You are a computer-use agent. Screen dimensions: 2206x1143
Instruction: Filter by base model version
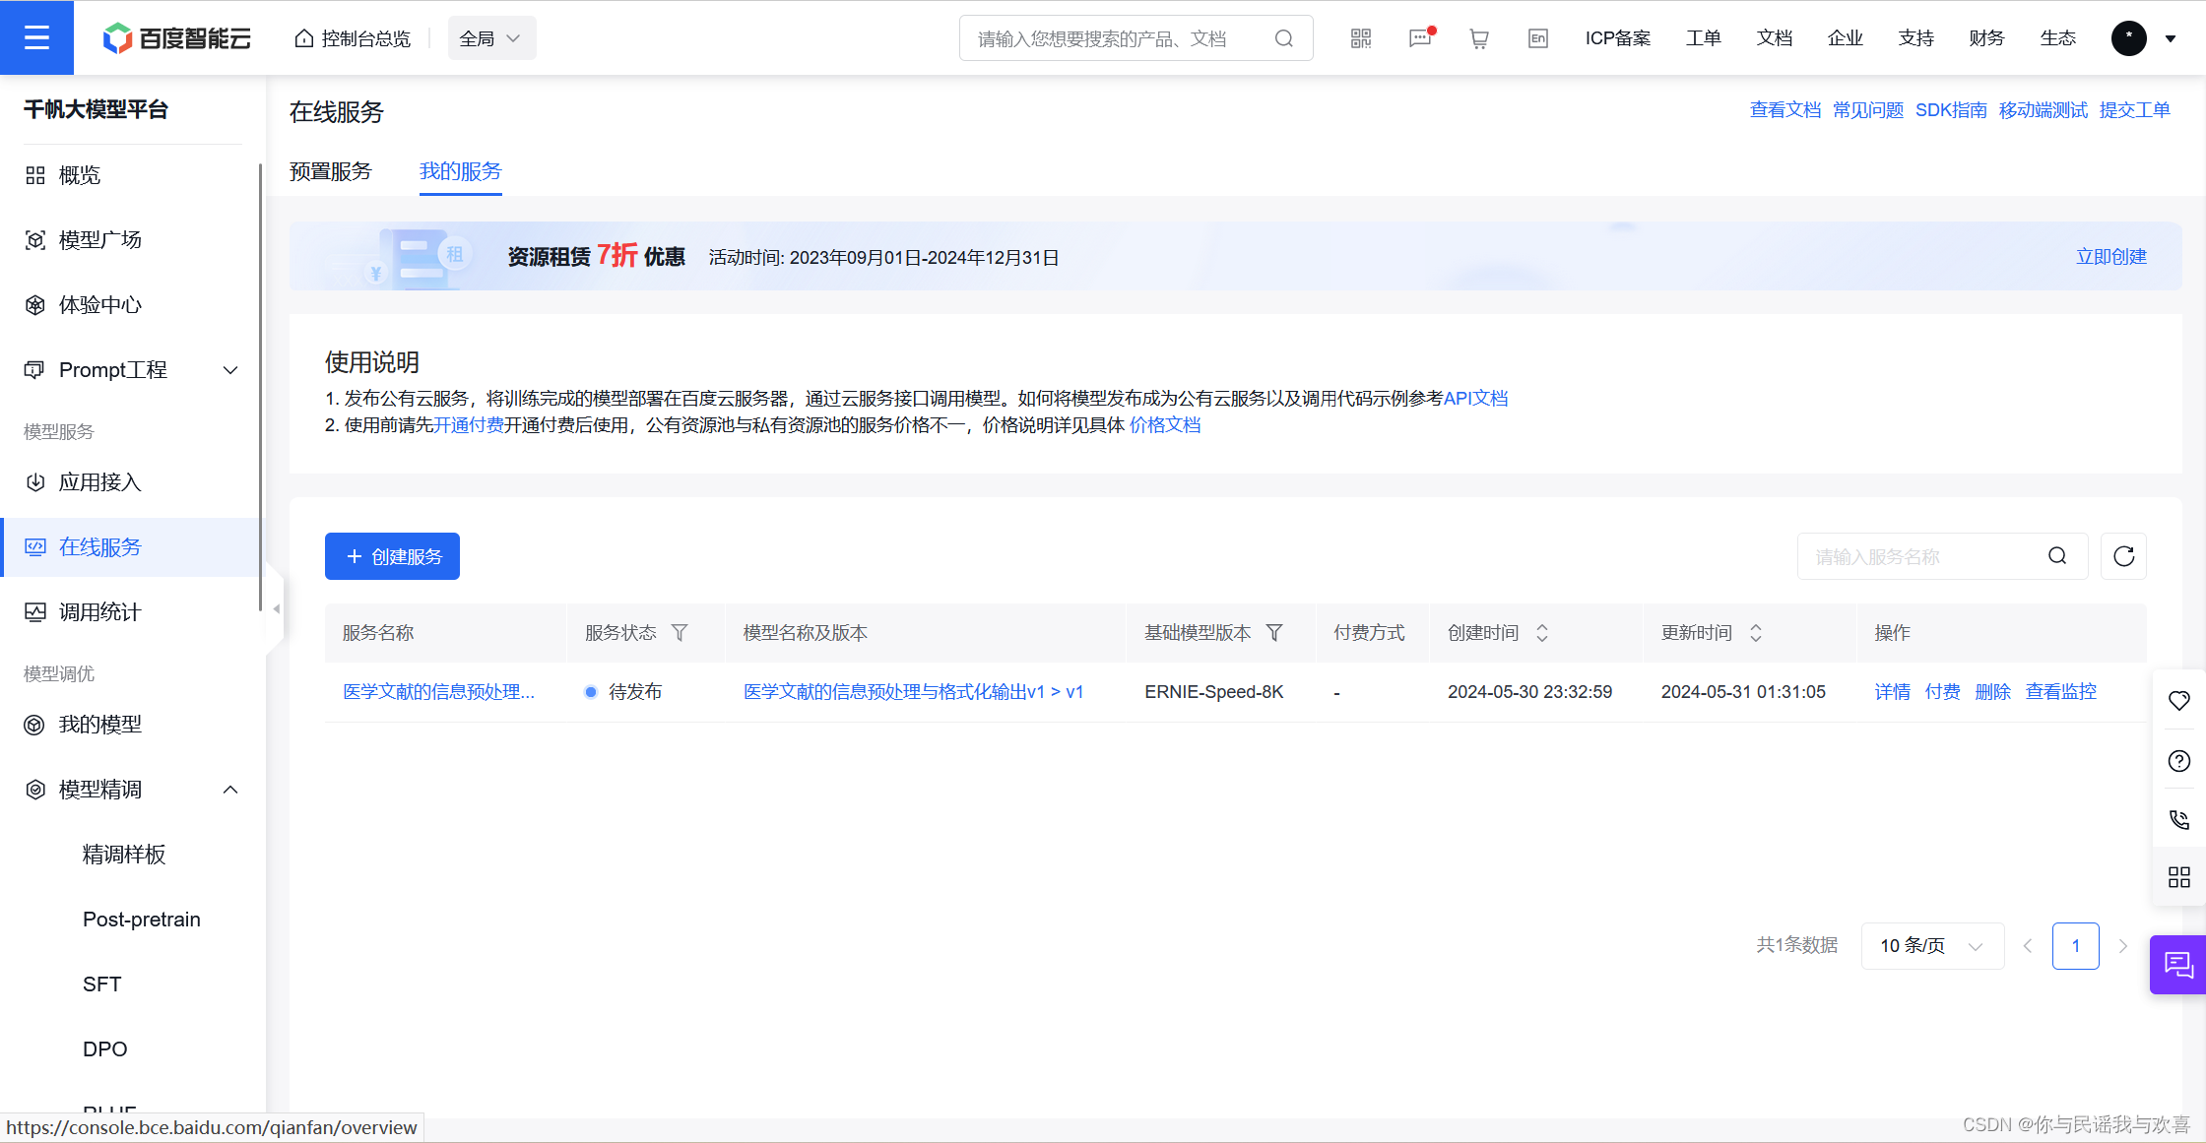click(x=1274, y=633)
